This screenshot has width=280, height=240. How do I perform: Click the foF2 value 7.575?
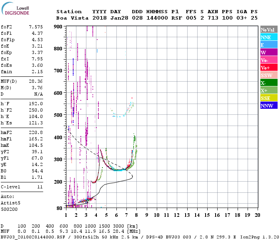36,27
